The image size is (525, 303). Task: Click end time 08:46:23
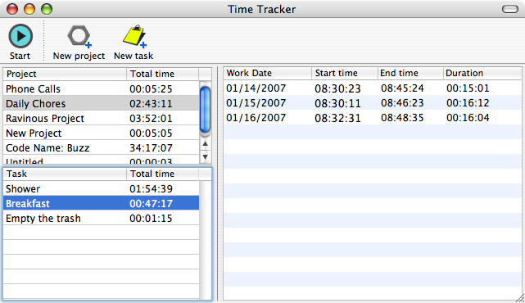tap(402, 103)
